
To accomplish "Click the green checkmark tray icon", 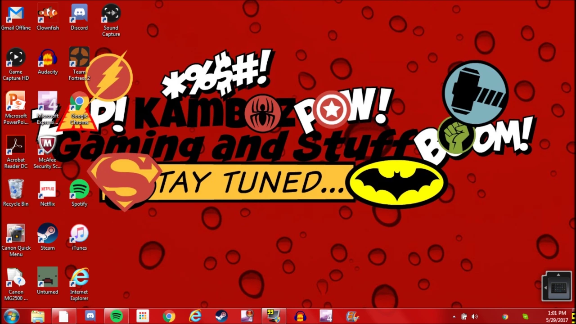I will pyautogui.click(x=526, y=317).
